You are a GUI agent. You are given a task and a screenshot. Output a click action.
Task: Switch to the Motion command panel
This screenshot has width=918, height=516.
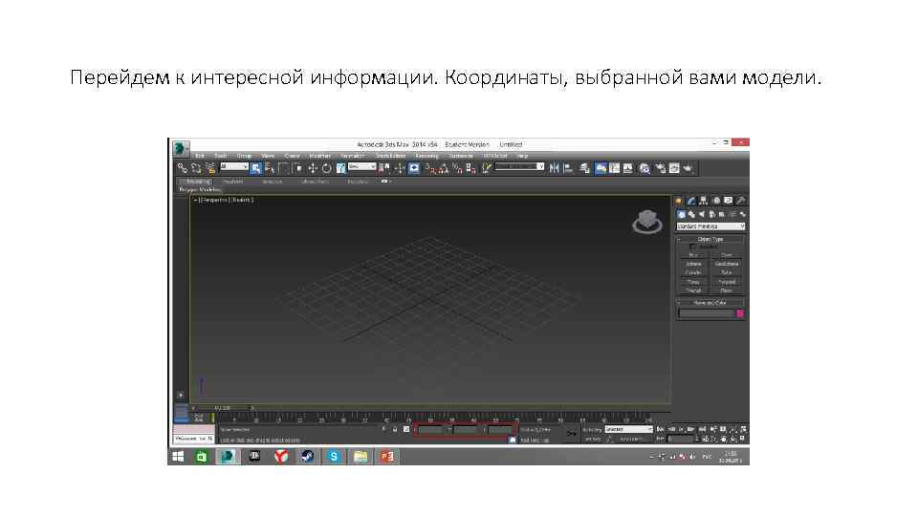point(716,201)
